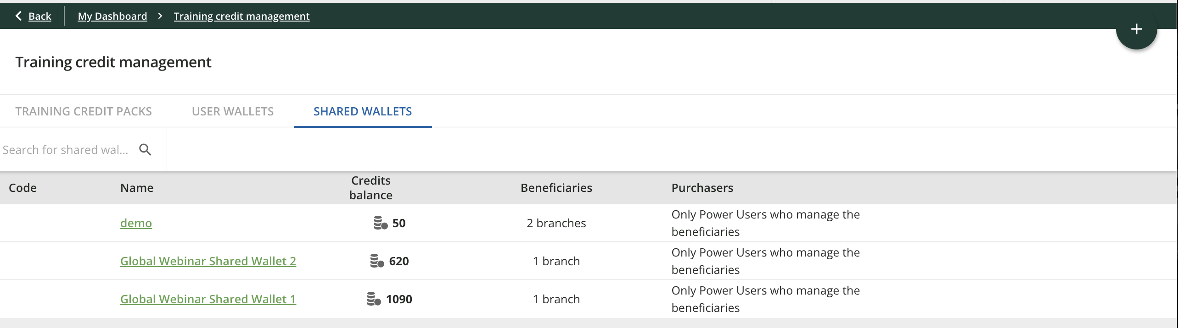Click the back arrow chevron icon
The width and height of the screenshot is (1178, 328).
point(18,16)
